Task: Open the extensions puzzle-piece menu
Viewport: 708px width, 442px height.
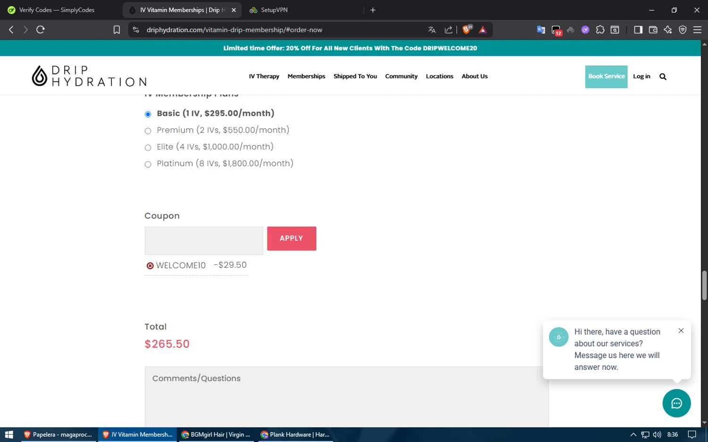Action: 600,30
